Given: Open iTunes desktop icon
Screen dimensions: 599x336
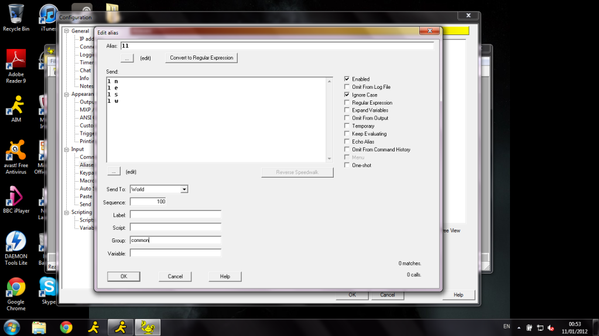Looking at the screenshot, I should (x=48, y=18).
